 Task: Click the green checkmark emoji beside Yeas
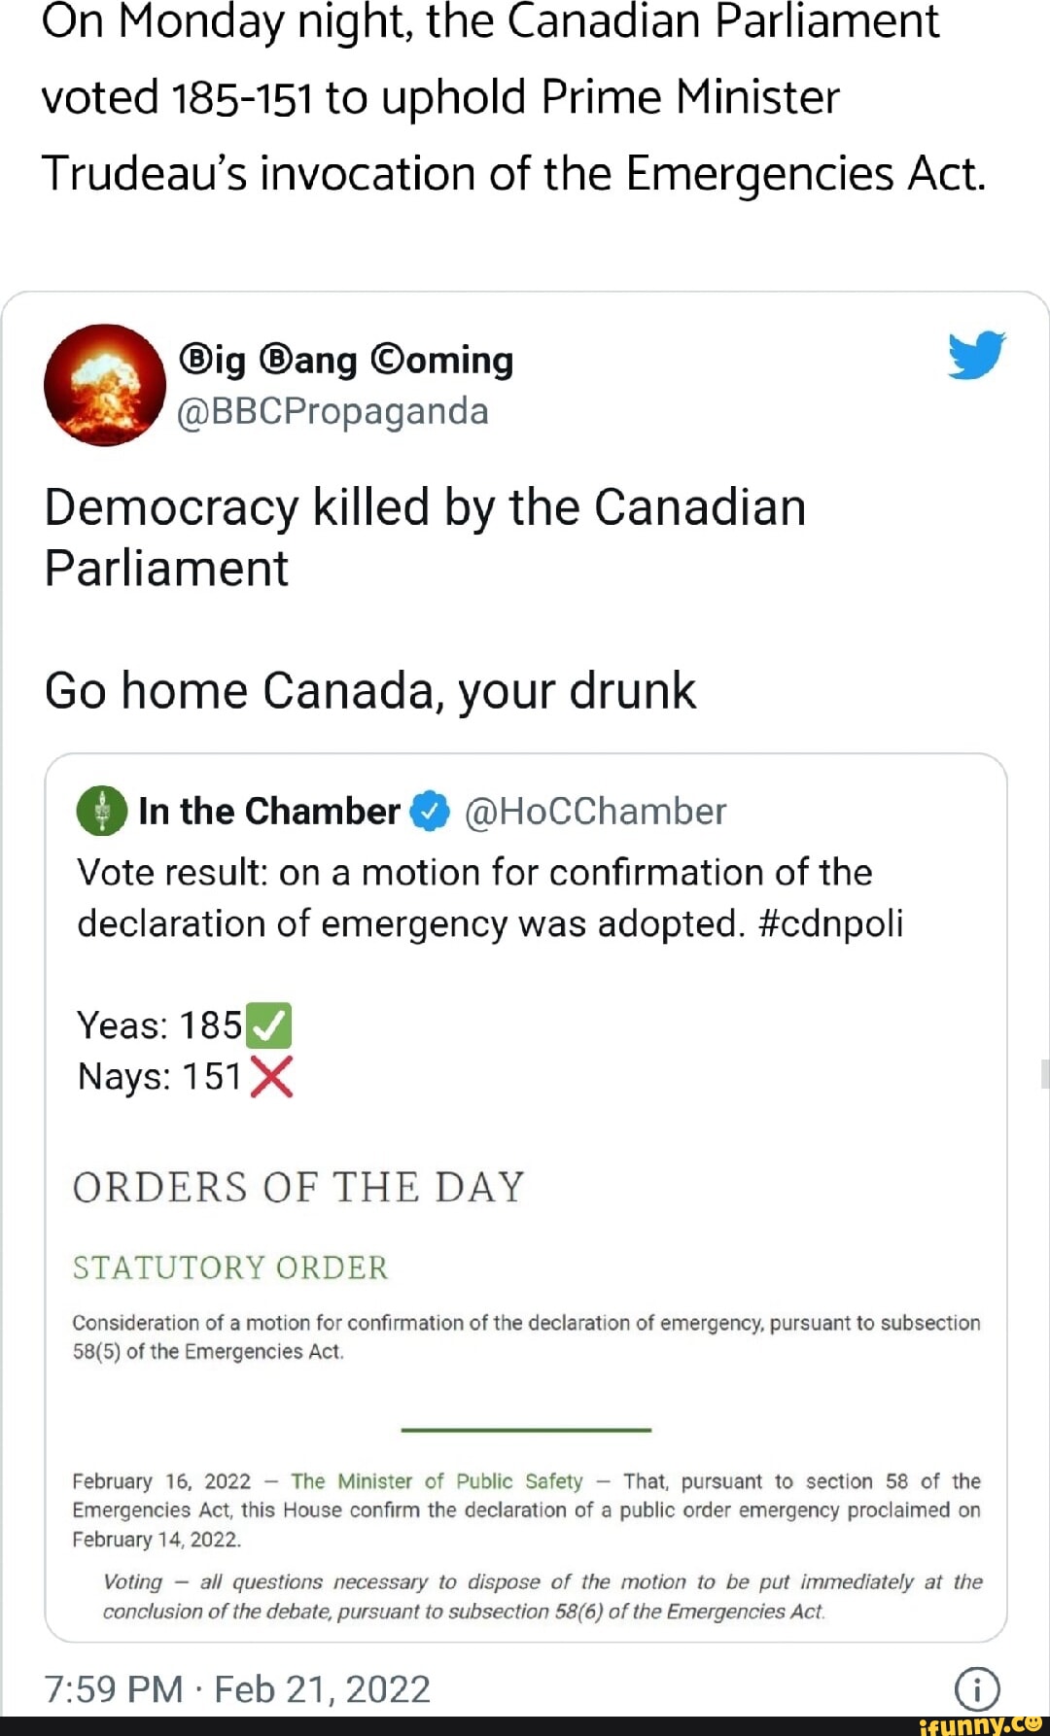[x=269, y=1025]
